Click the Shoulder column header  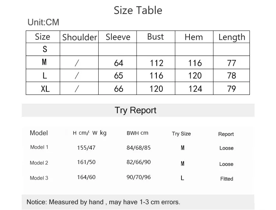(79, 37)
